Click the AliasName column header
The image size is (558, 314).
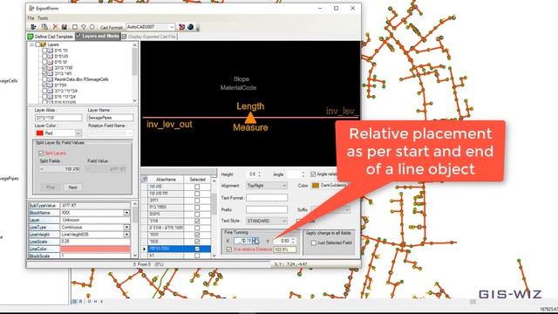166,180
